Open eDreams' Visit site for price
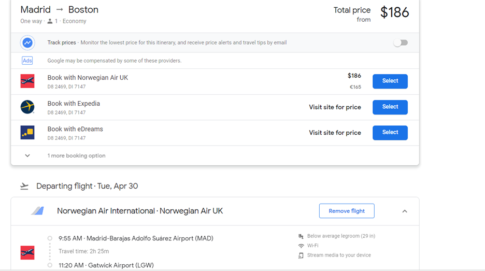This screenshot has width=485, height=271. (x=335, y=133)
